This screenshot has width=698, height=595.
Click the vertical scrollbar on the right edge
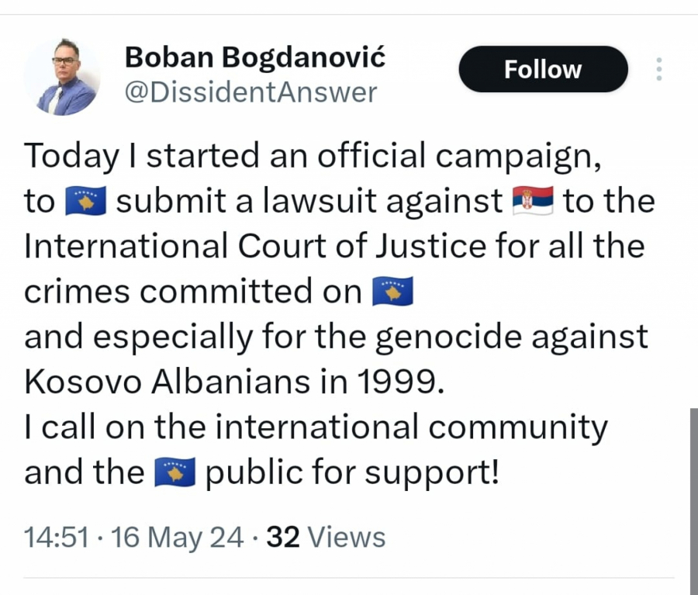click(693, 496)
